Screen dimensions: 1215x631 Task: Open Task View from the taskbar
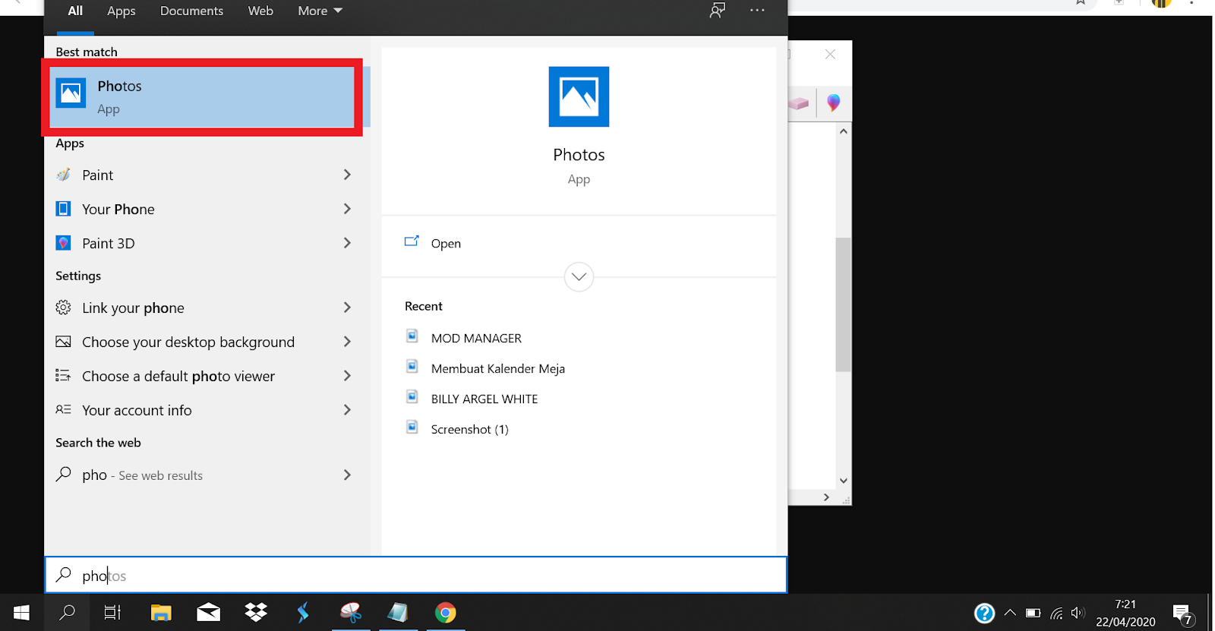[112, 612]
